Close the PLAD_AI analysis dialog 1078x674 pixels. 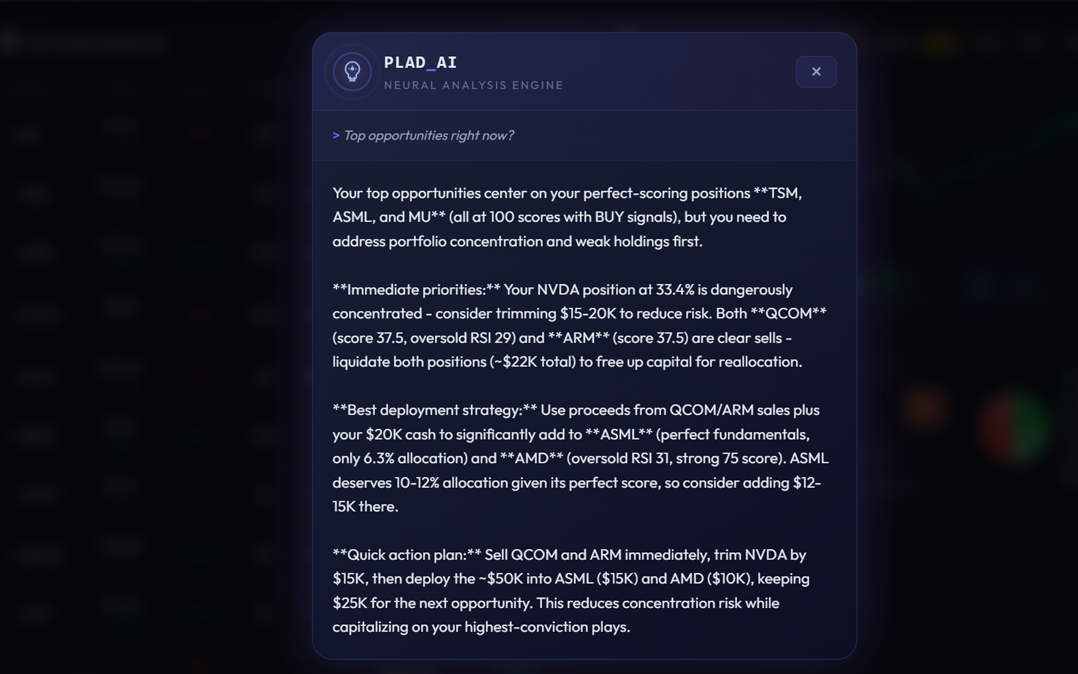[816, 71]
